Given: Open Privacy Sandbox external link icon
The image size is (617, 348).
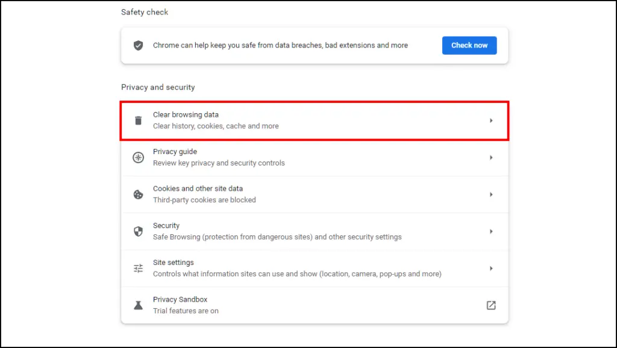Looking at the screenshot, I should pos(491,305).
